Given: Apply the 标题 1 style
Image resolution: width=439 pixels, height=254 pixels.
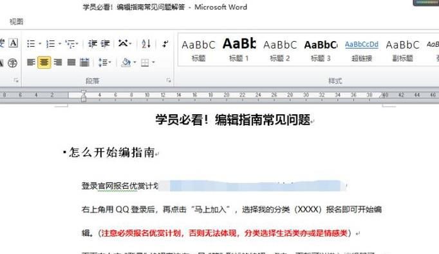Looking at the screenshot, I should 239,51.
